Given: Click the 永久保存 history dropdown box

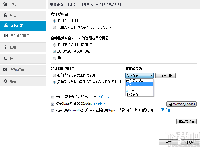Looking at the screenshot, I should click(139, 76).
